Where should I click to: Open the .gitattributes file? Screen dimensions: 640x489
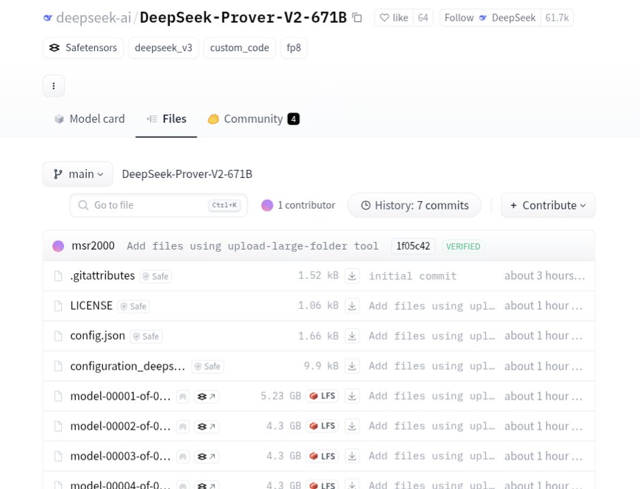(102, 276)
